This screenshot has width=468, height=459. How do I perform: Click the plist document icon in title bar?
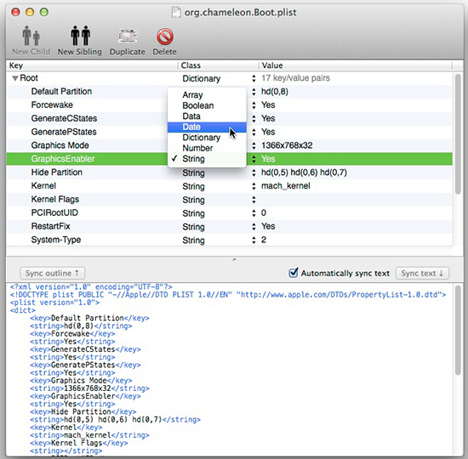tap(176, 12)
